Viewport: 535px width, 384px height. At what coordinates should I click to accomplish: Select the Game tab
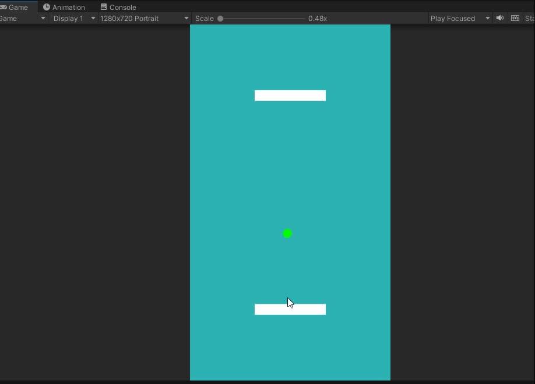17,7
